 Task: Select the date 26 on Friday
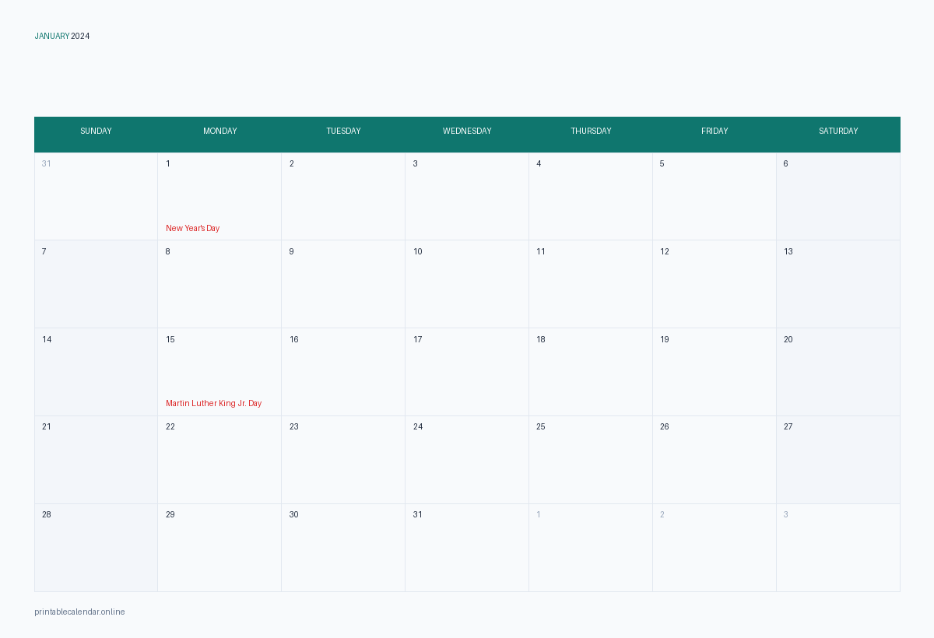click(x=715, y=460)
